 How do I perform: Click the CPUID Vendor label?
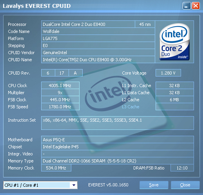[x=21, y=53]
